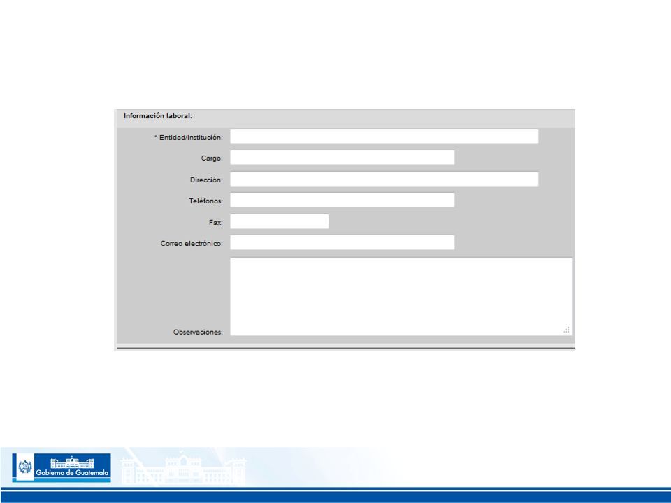Screen dimensions: 671x503
Task: Click the Fax label
Action: 216,222
